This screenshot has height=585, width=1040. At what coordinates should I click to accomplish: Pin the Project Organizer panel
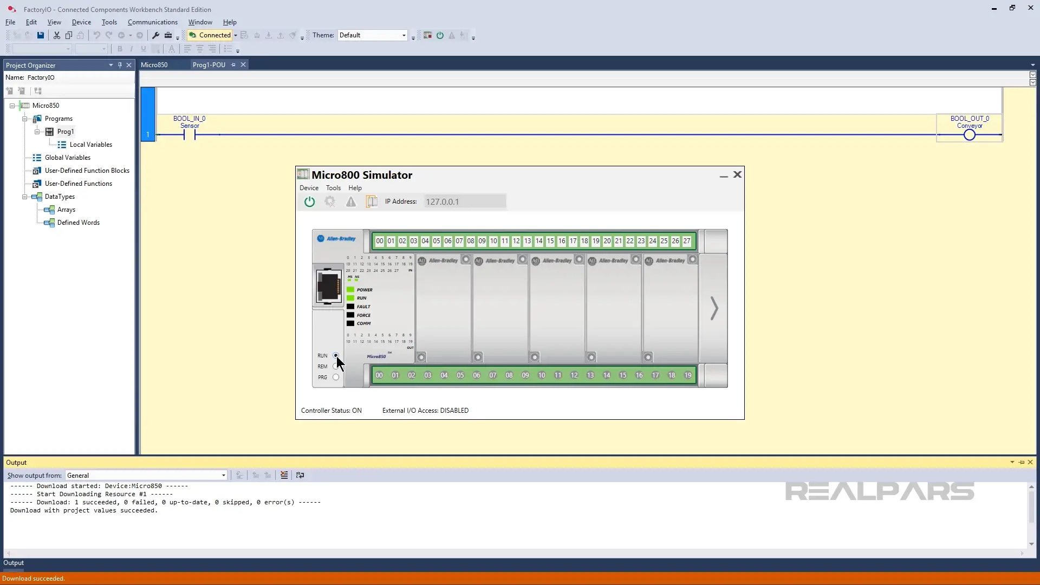120,65
